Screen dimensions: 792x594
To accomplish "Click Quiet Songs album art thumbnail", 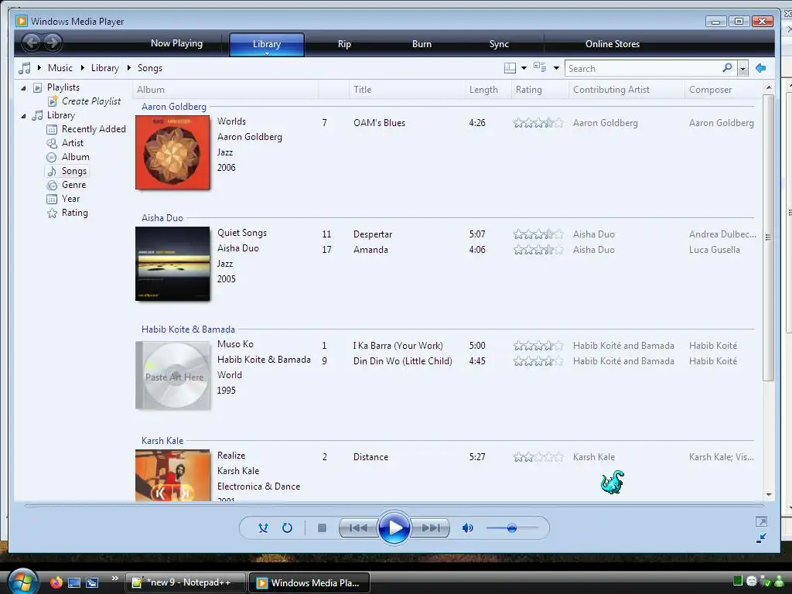I will [x=172, y=264].
